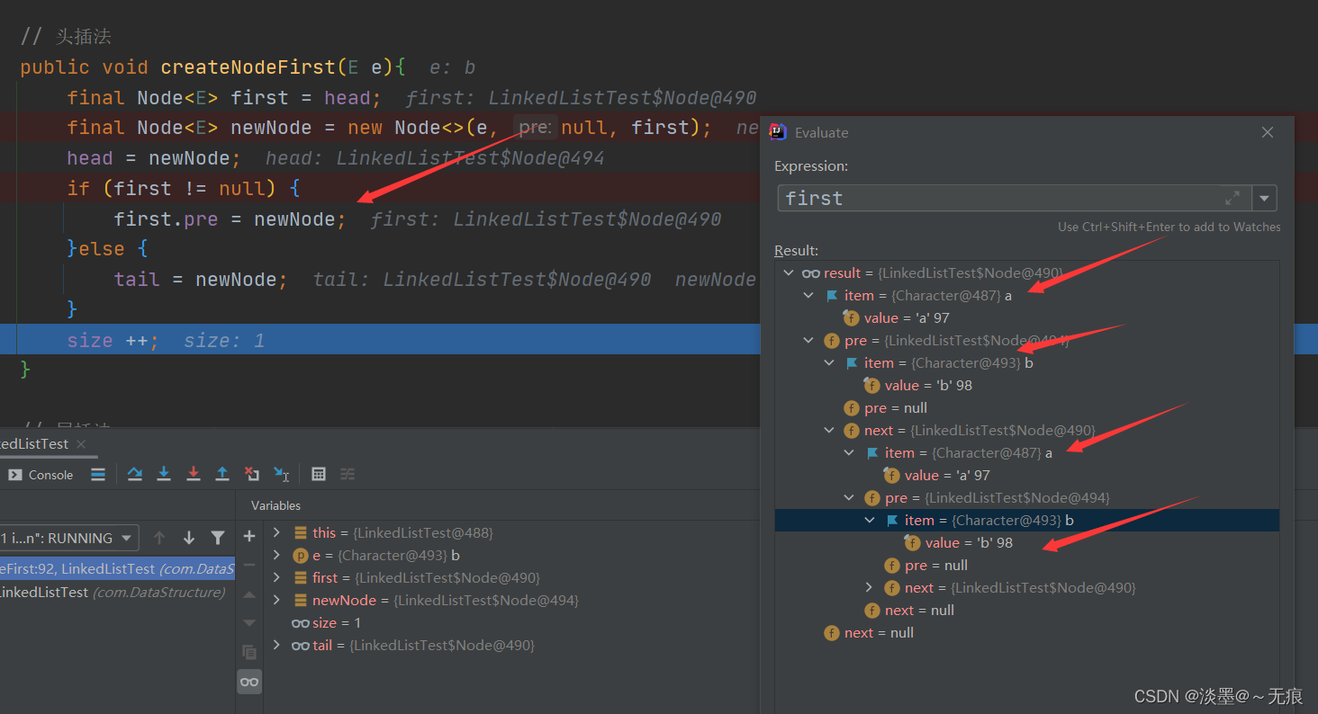The width and height of the screenshot is (1318, 714).
Task: Click 'final Node<E> first = head;' code
Action: [x=224, y=98]
